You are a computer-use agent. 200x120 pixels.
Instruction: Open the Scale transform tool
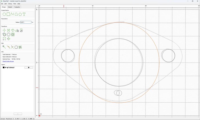pos(8,30)
